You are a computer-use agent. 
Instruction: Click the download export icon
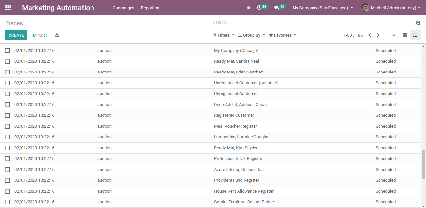57,35
